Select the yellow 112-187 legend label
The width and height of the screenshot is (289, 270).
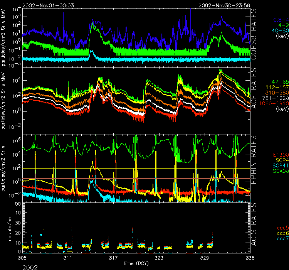tap(278, 88)
